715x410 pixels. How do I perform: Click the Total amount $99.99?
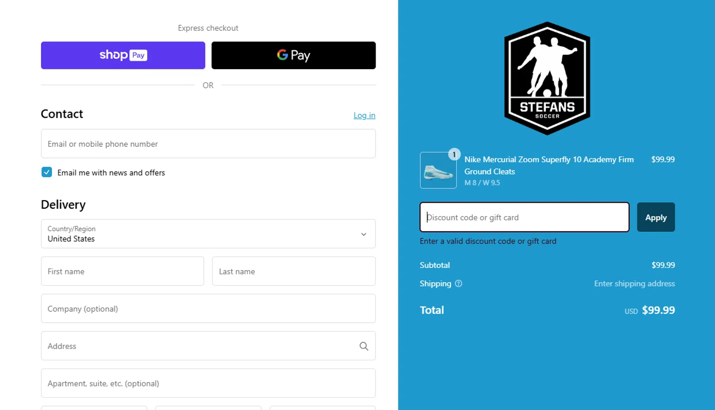coord(658,310)
